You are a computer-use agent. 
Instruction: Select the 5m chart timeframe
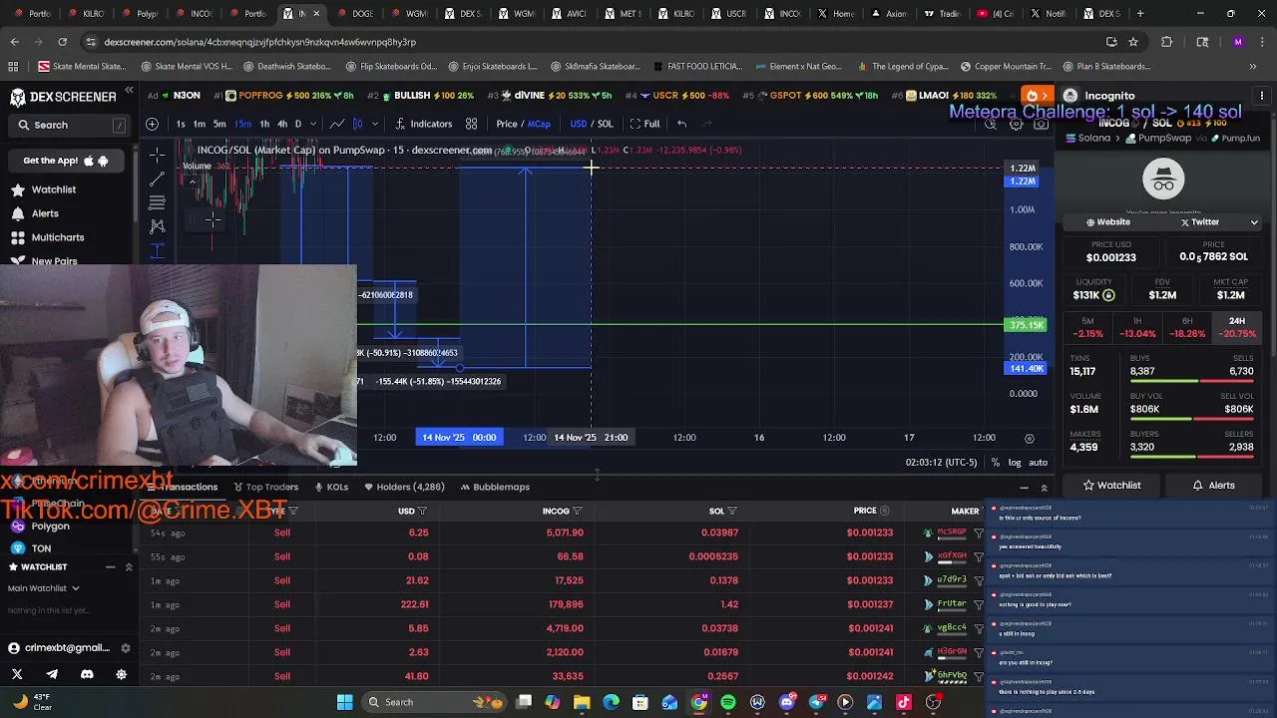tap(219, 124)
